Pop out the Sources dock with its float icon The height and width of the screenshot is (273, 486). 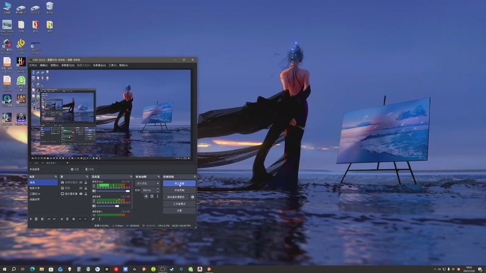tap(87, 177)
